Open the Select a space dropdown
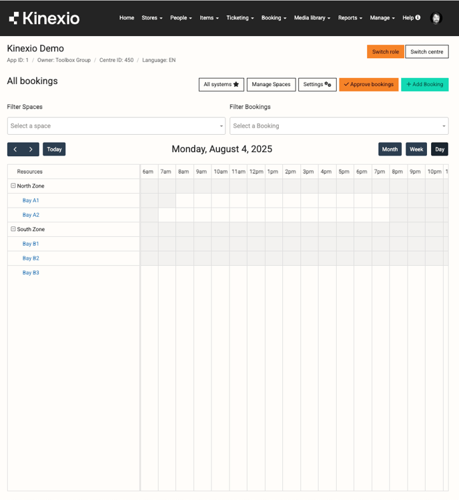 click(116, 126)
